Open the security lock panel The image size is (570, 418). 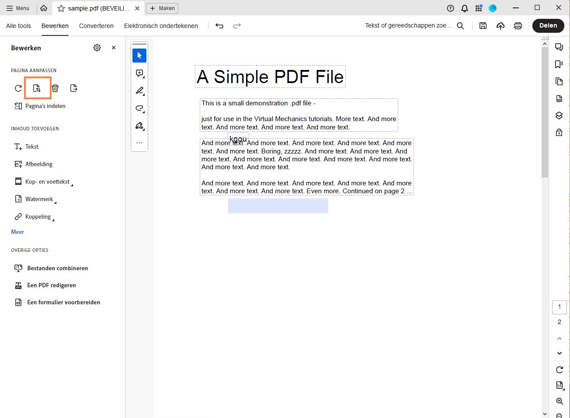[559, 132]
